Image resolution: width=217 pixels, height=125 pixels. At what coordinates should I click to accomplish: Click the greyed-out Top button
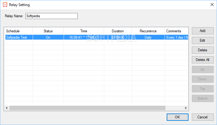tap(203, 88)
